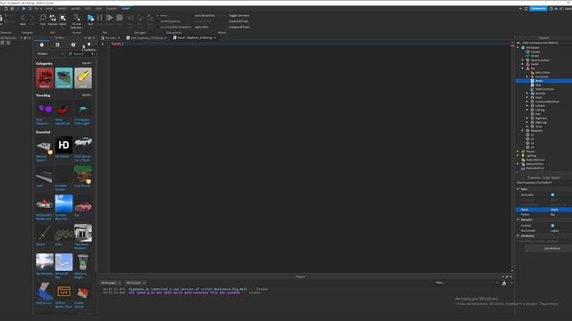The image size is (572, 321).
Task: Select the teal Structure category thumbnail
Action: (63, 78)
